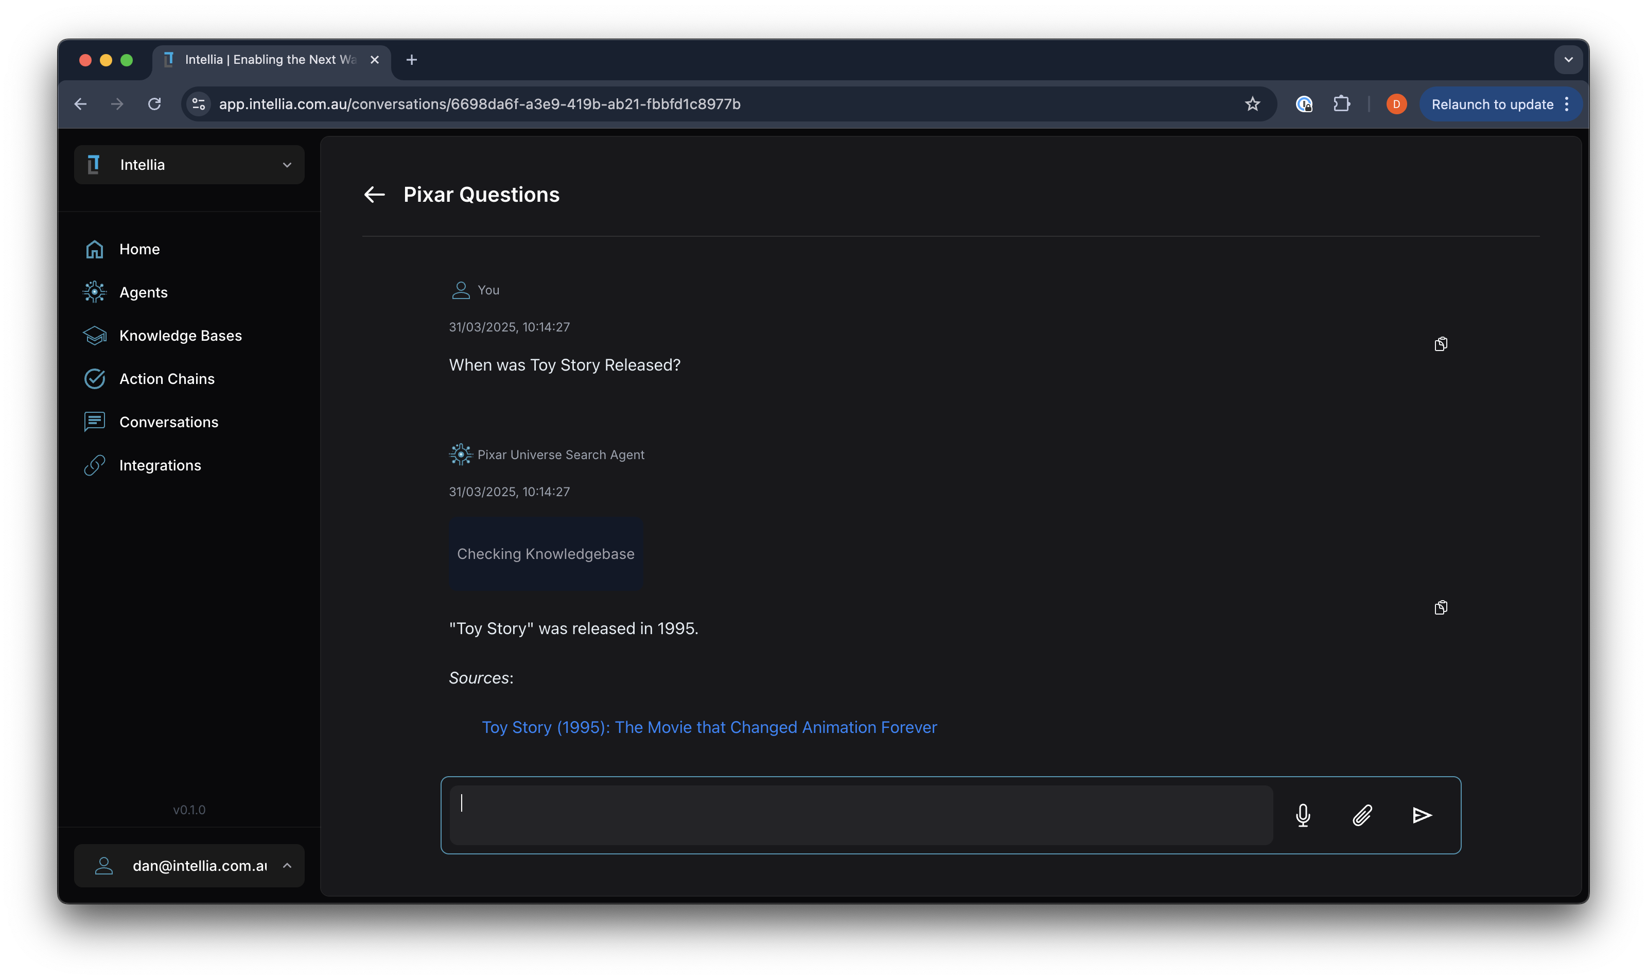1647x980 pixels.
Task: Select the Intellia browser tab
Action: (x=271, y=59)
